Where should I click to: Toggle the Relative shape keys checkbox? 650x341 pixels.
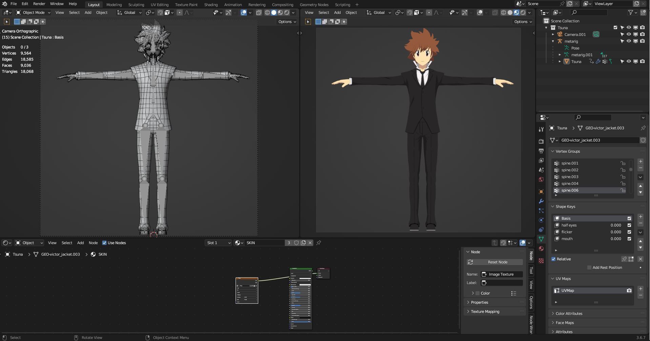click(553, 259)
